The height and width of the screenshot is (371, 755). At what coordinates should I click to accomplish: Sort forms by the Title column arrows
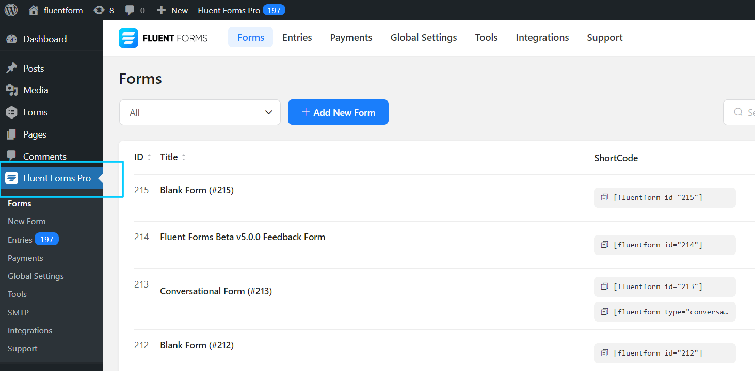tap(184, 157)
